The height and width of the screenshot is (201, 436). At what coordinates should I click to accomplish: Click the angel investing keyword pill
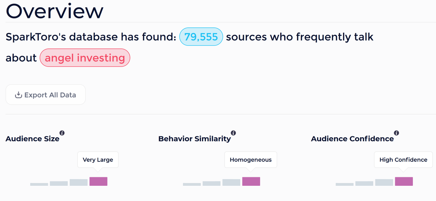pyautogui.click(x=85, y=58)
